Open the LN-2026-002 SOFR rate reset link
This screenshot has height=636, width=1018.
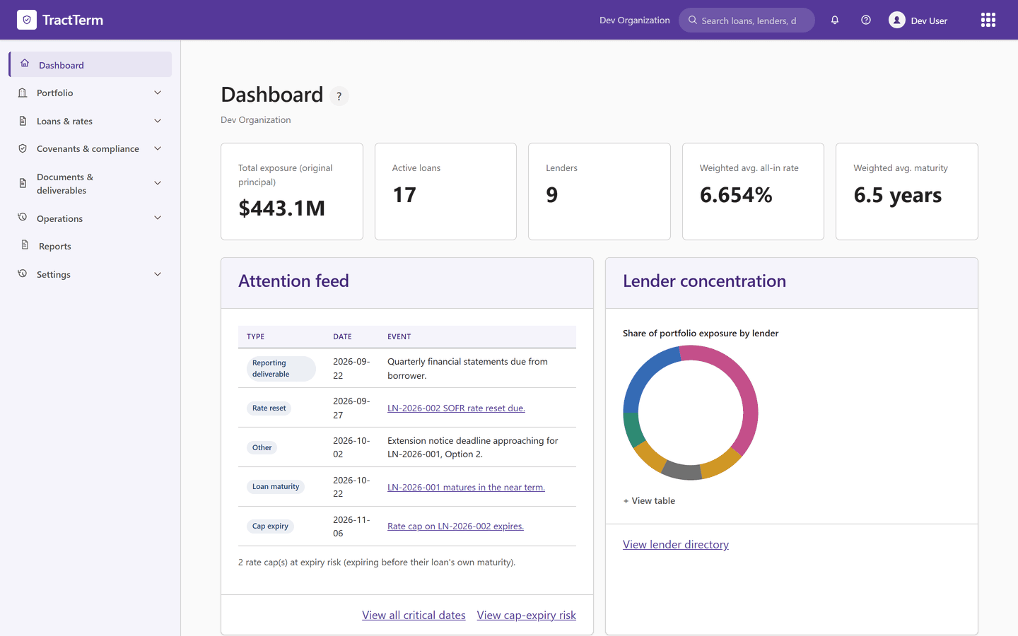[456, 408]
